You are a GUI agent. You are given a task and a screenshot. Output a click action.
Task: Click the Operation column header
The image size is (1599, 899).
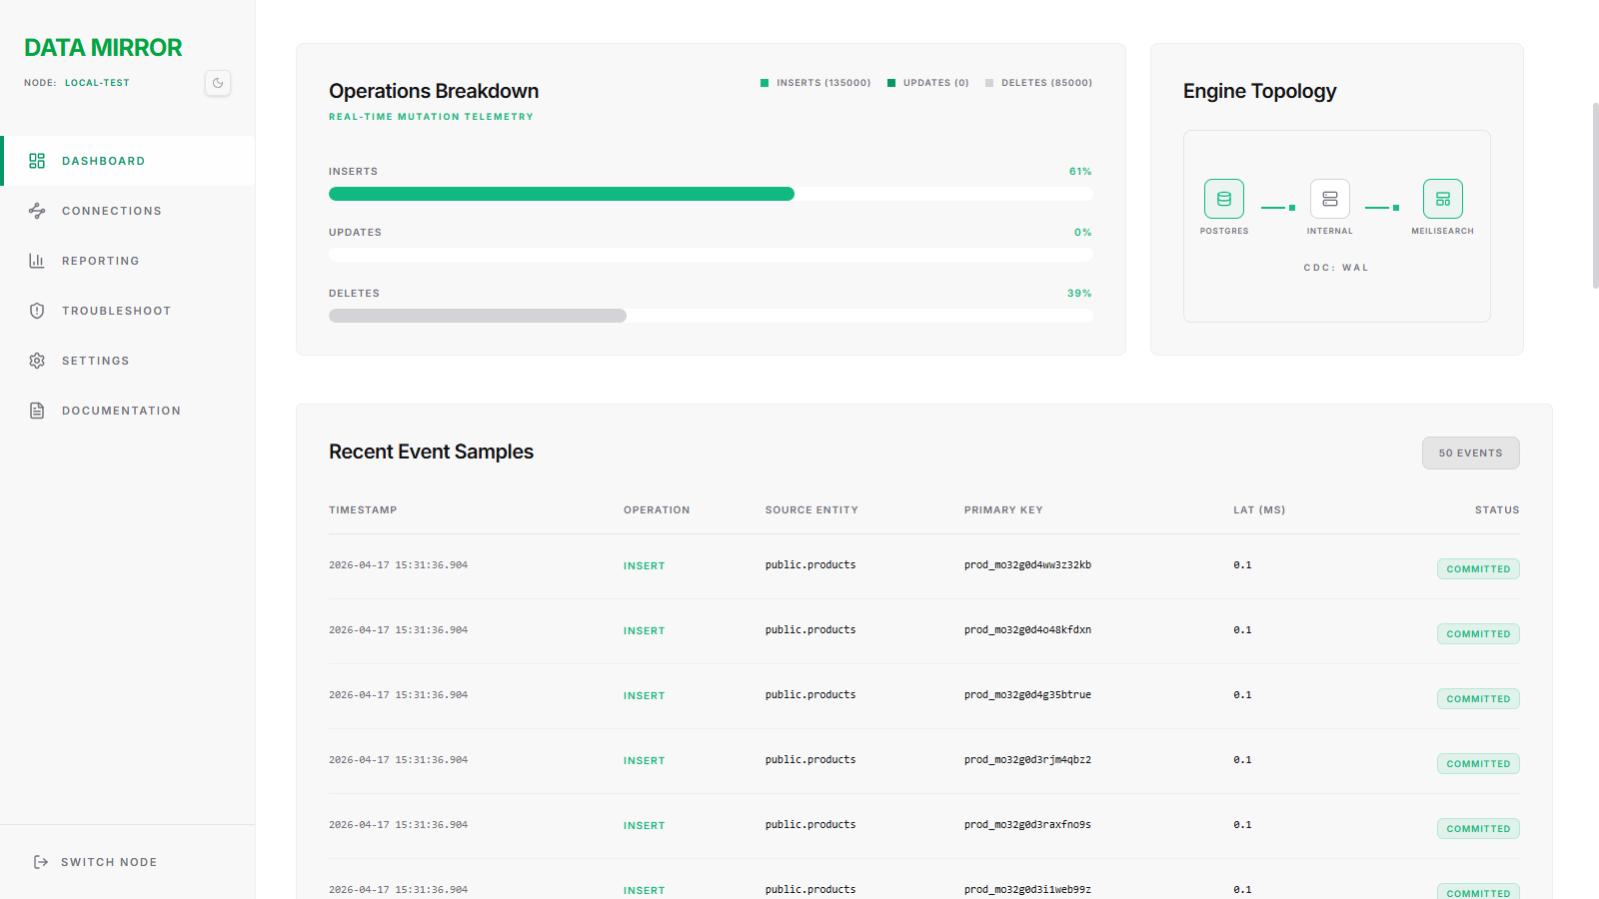[657, 510]
